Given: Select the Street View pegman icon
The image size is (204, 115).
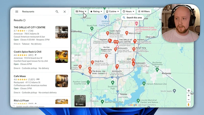Looking at the screenshot, I should coord(188,105).
